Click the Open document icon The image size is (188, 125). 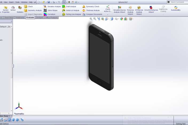(x=44, y=2)
